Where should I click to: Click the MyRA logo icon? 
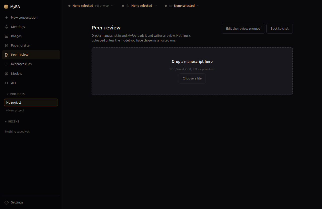tap(6, 7)
